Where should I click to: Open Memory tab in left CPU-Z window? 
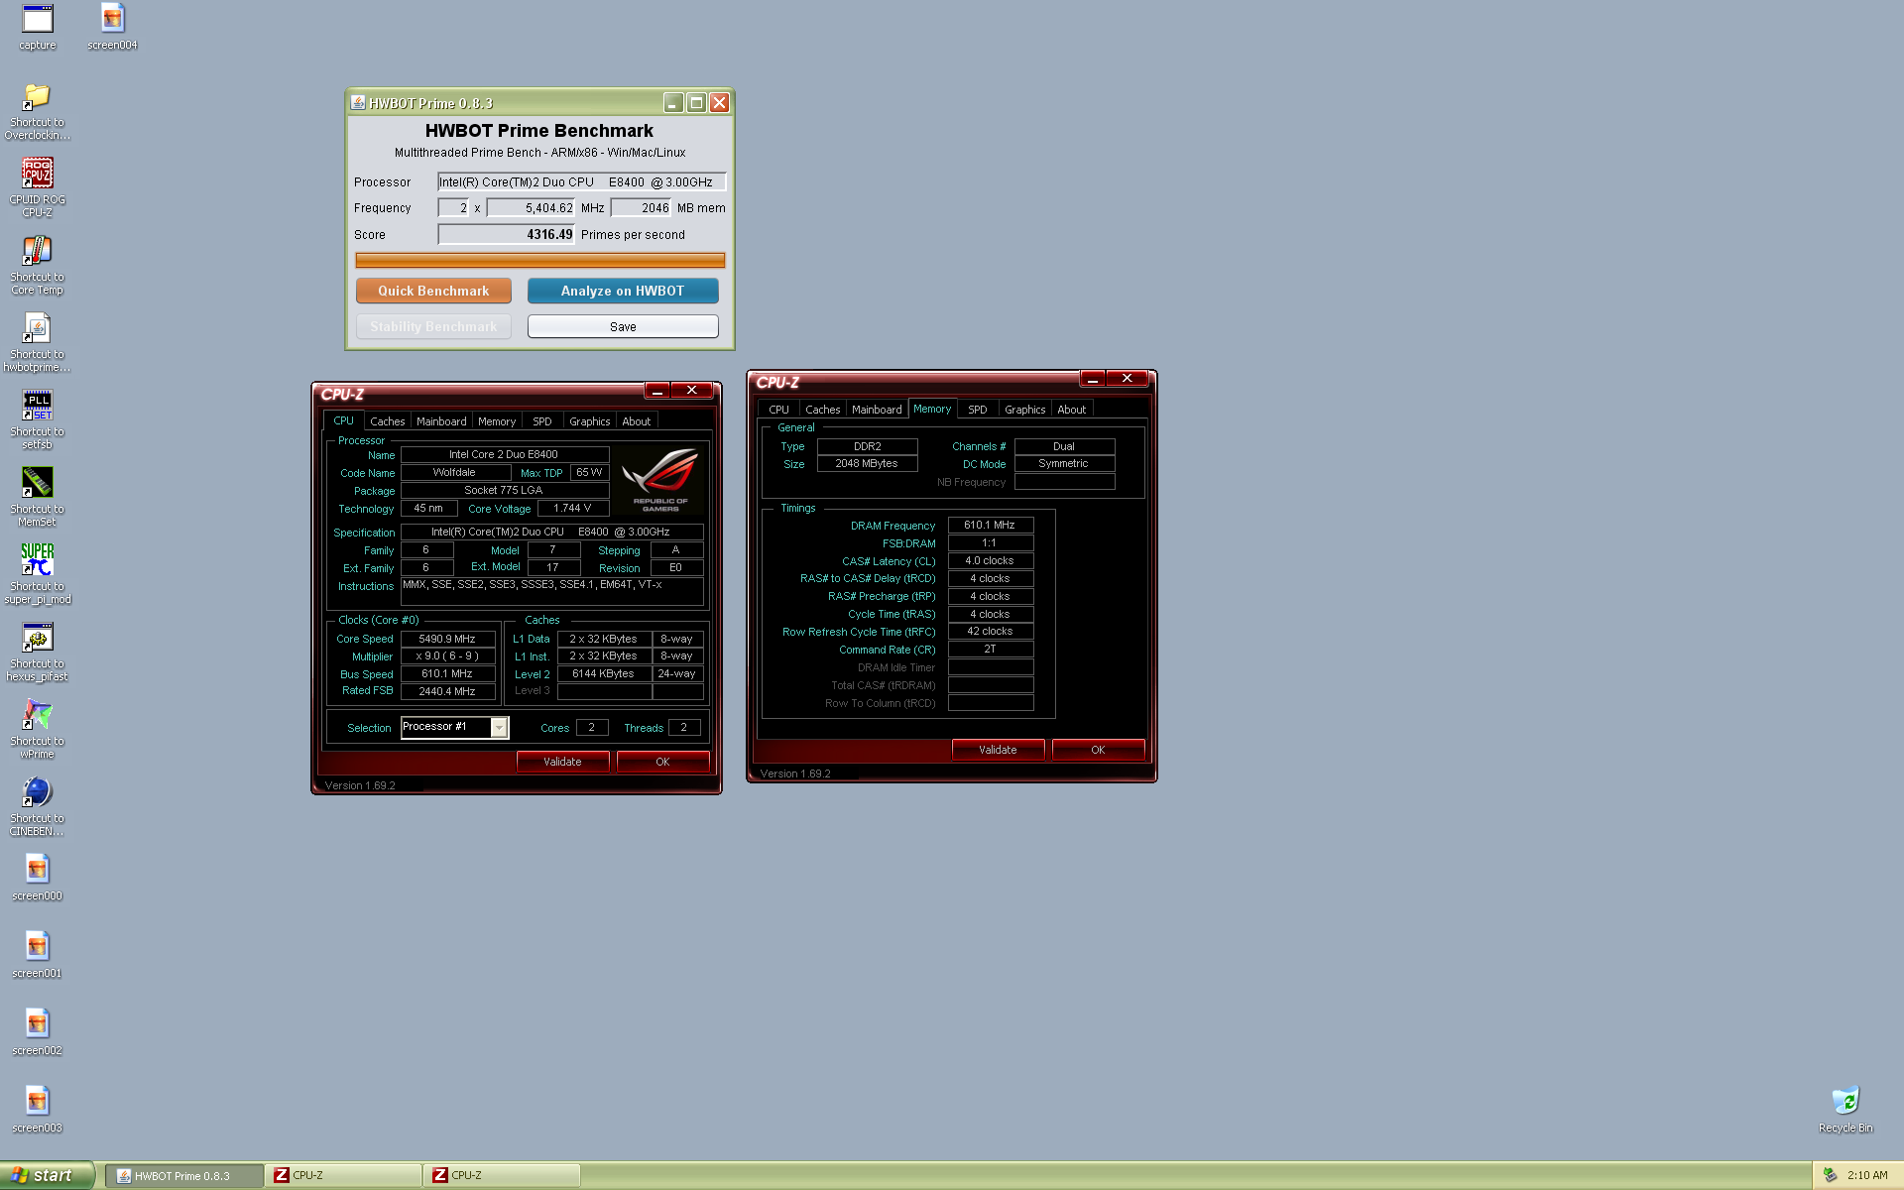point(497,421)
